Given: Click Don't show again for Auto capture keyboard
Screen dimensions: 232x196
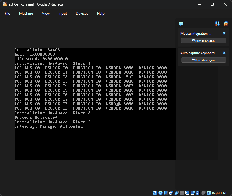Looking at the screenshot, I should [x=203, y=60].
